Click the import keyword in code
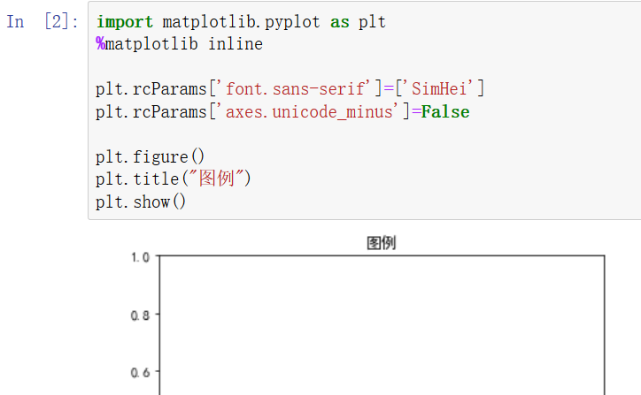 [125, 21]
